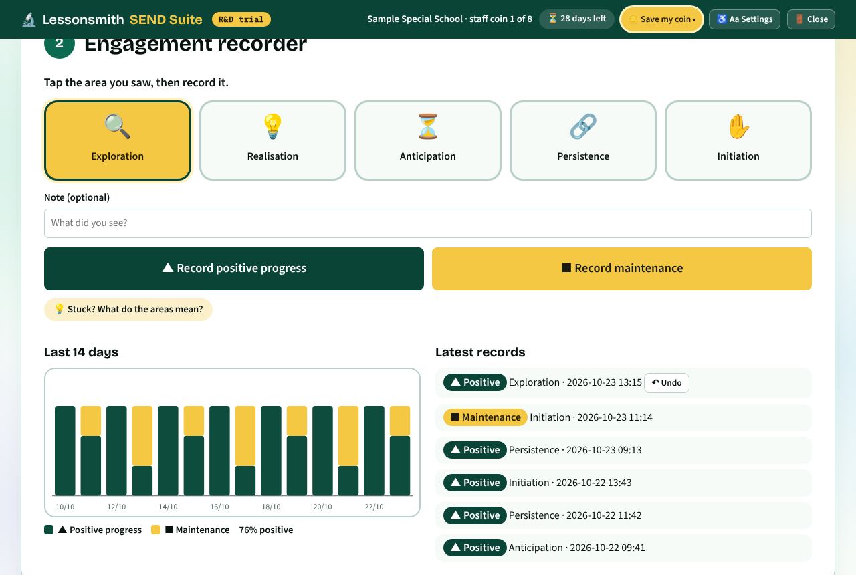The height and width of the screenshot is (575, 856).
Task: Select the Initiation engagement area
Action: tap(738, 140)
